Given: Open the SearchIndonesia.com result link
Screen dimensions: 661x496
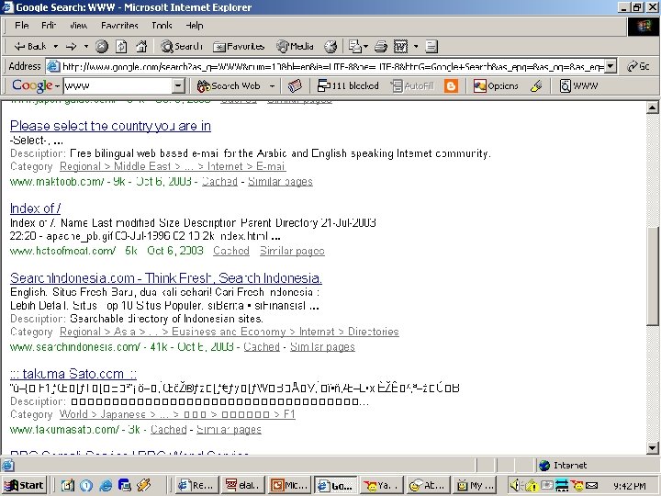Looking at the screenshot, I should [x=166, y=278].
